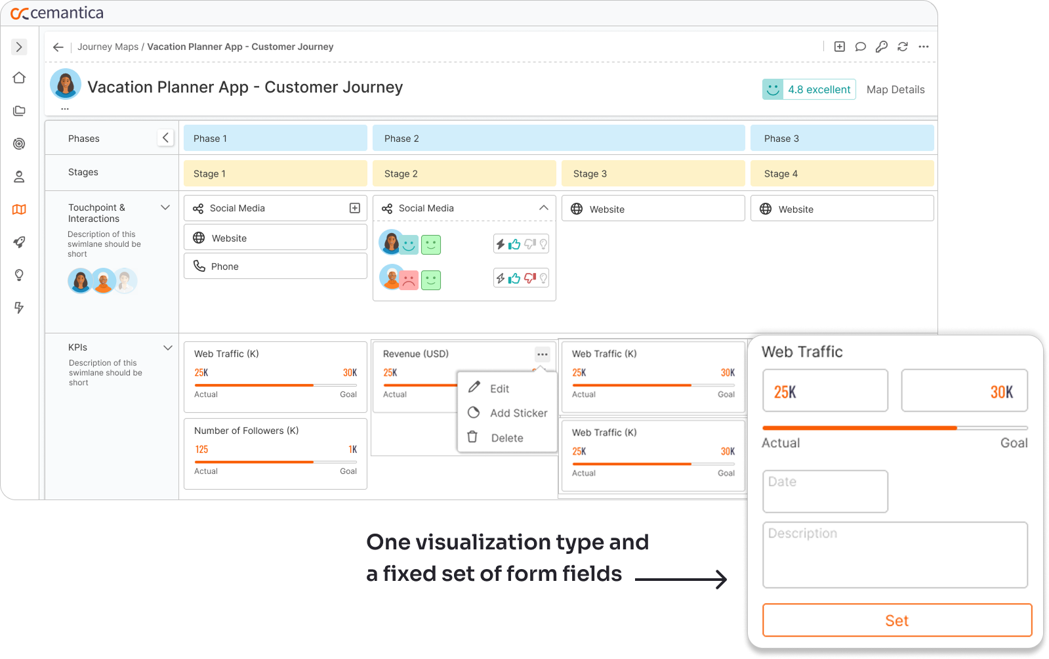Viewport: 1049px width, 659px height.
Task: Open the Home icon in sidebar
Action: tap(19, 78)
